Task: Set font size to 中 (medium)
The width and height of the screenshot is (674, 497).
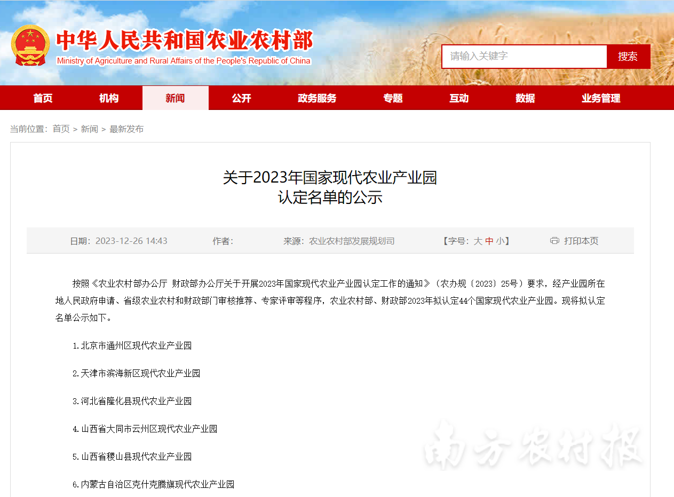Action: (489, 241)
